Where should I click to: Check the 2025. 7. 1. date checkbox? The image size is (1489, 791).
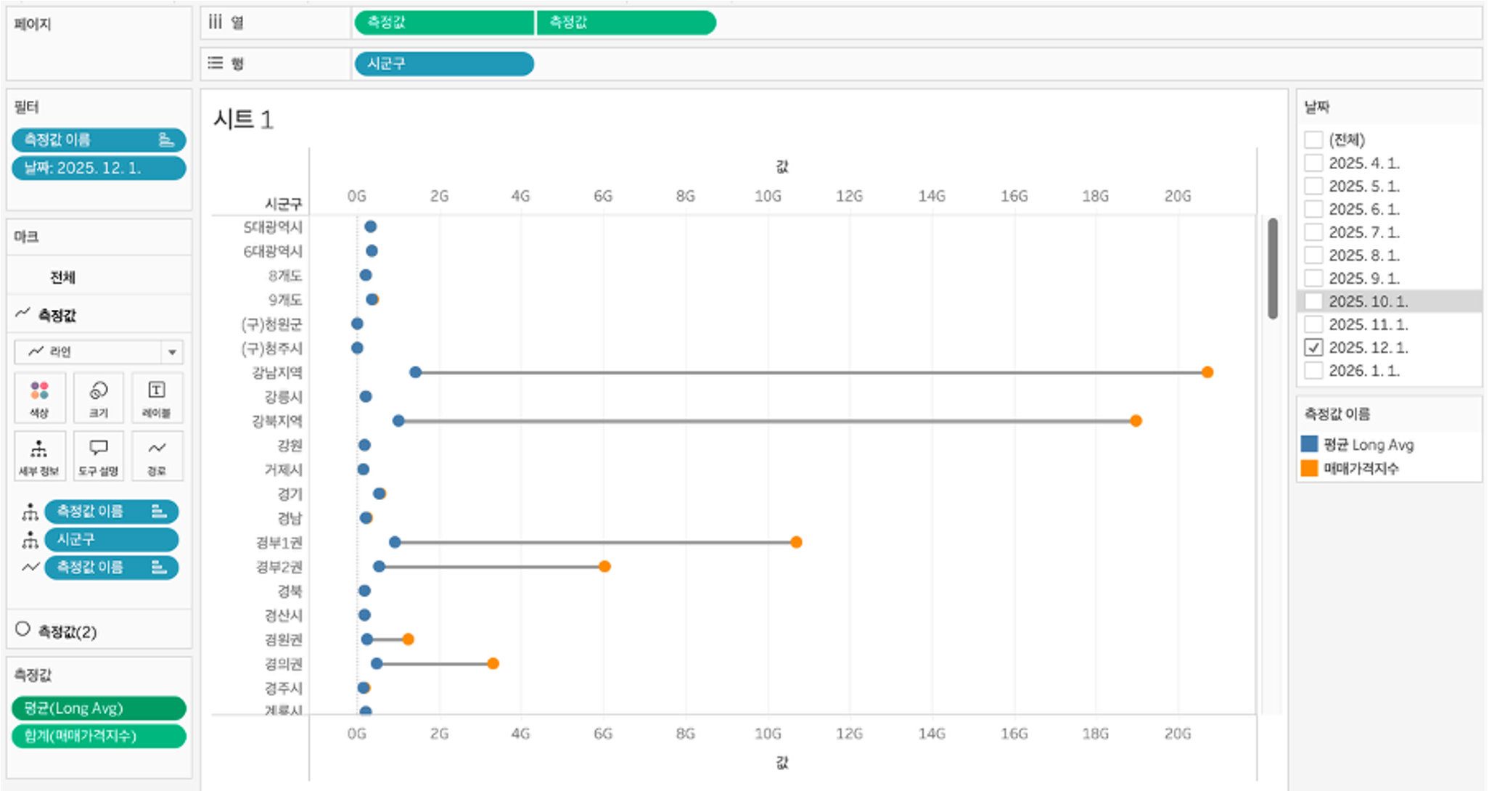pyautogui.click(x=1313, y=232)
